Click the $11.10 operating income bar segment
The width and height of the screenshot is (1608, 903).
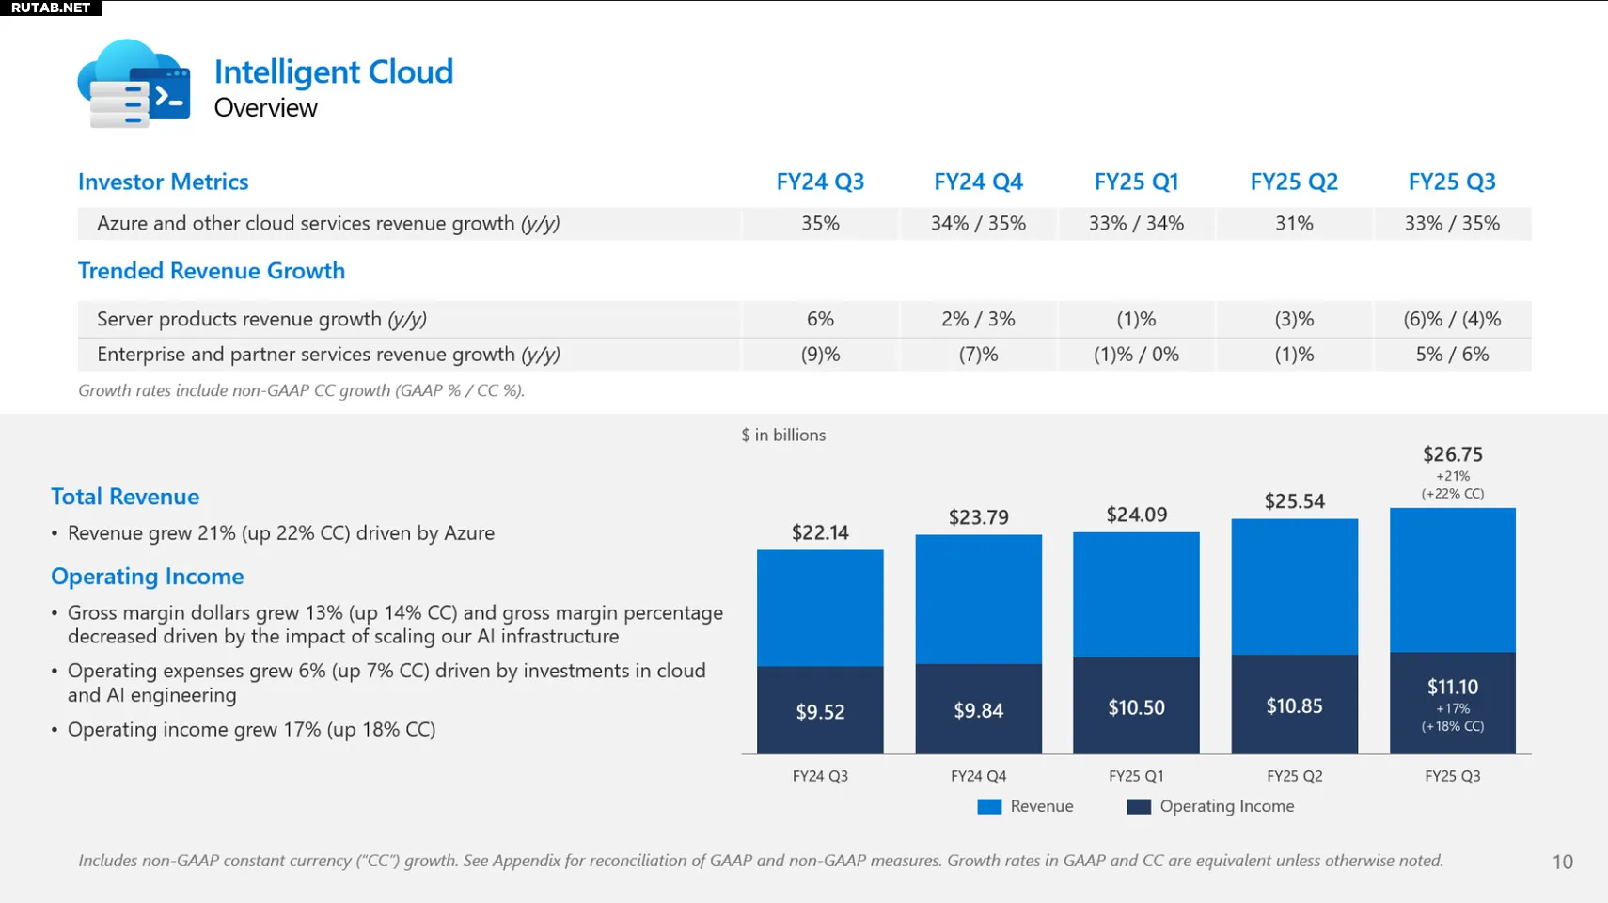[x=1453, y=703]
